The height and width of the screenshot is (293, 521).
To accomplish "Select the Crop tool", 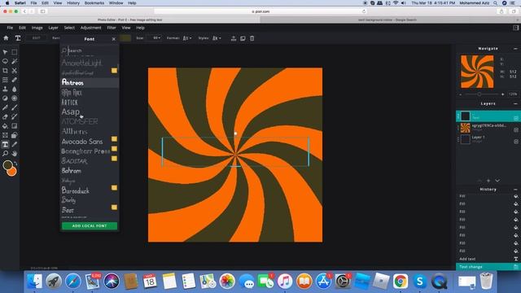I will tap(5, 71).
